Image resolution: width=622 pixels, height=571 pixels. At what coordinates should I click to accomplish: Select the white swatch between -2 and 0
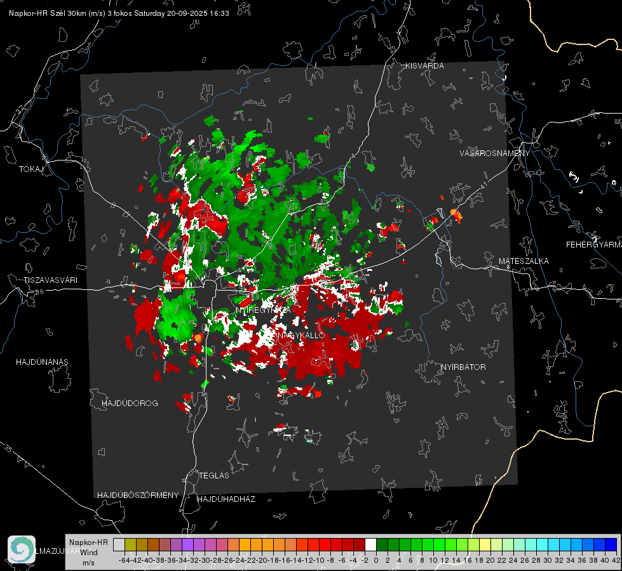(x=370, y=544)
